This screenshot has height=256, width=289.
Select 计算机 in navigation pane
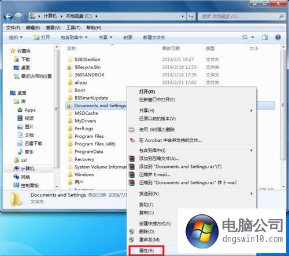tap(24, 169)
